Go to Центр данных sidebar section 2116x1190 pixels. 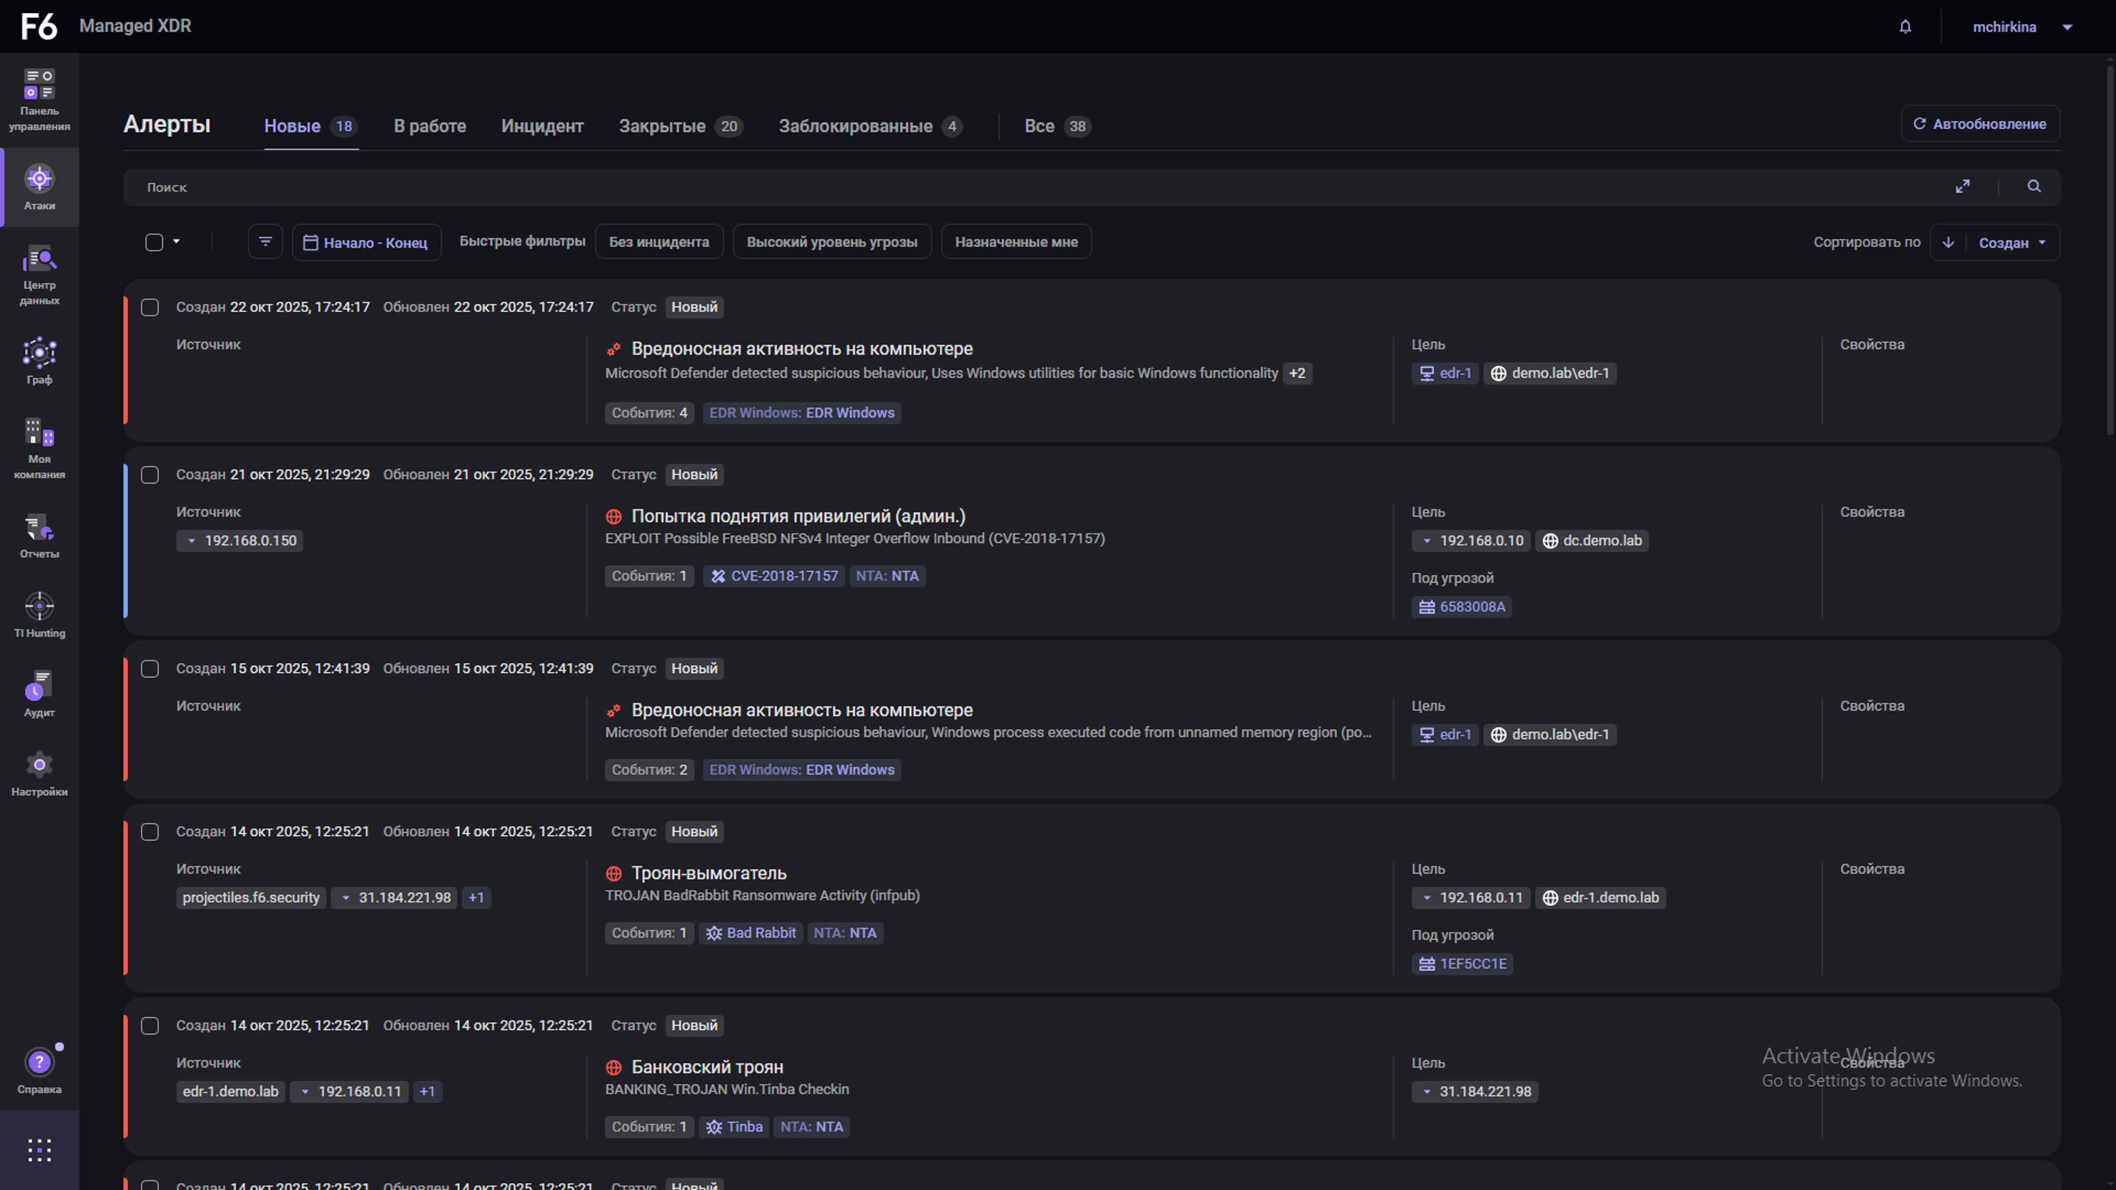pos(39,275)
